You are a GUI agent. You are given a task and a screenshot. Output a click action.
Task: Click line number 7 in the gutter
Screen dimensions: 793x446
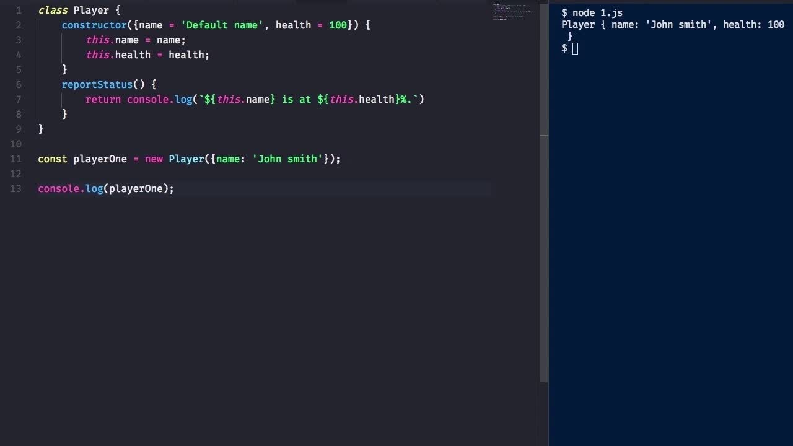tap(19, 100)
